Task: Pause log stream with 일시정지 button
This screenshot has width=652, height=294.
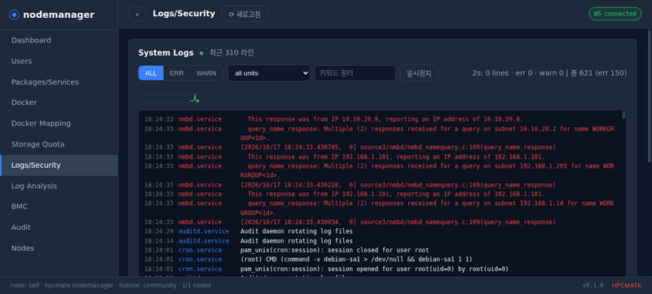Action: [x=419, y=73]
